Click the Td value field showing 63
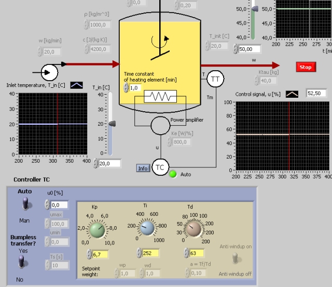The height and width of the screenshot is (287, 332). click(x=197, y=253)
